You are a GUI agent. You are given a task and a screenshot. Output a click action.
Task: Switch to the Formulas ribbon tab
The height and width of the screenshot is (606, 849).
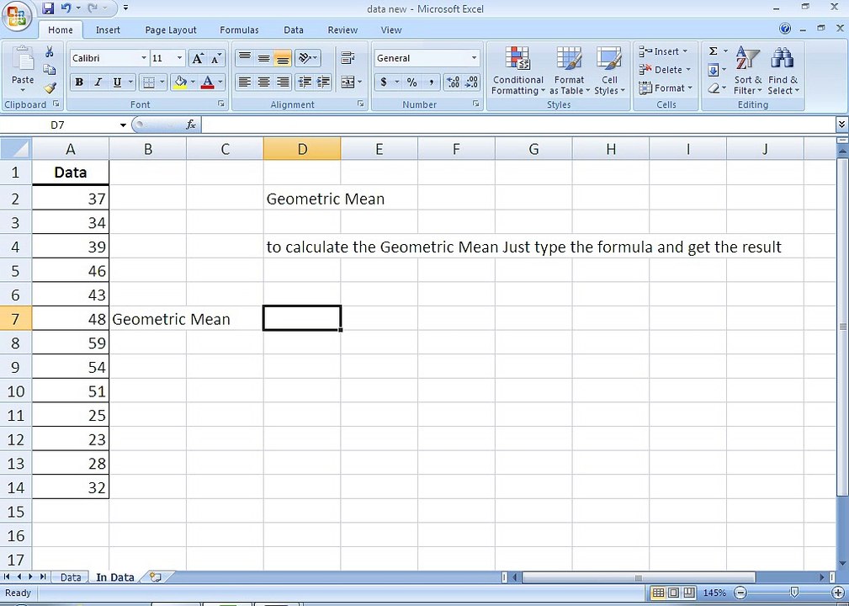pyautogui.click(x=239, y=30)
